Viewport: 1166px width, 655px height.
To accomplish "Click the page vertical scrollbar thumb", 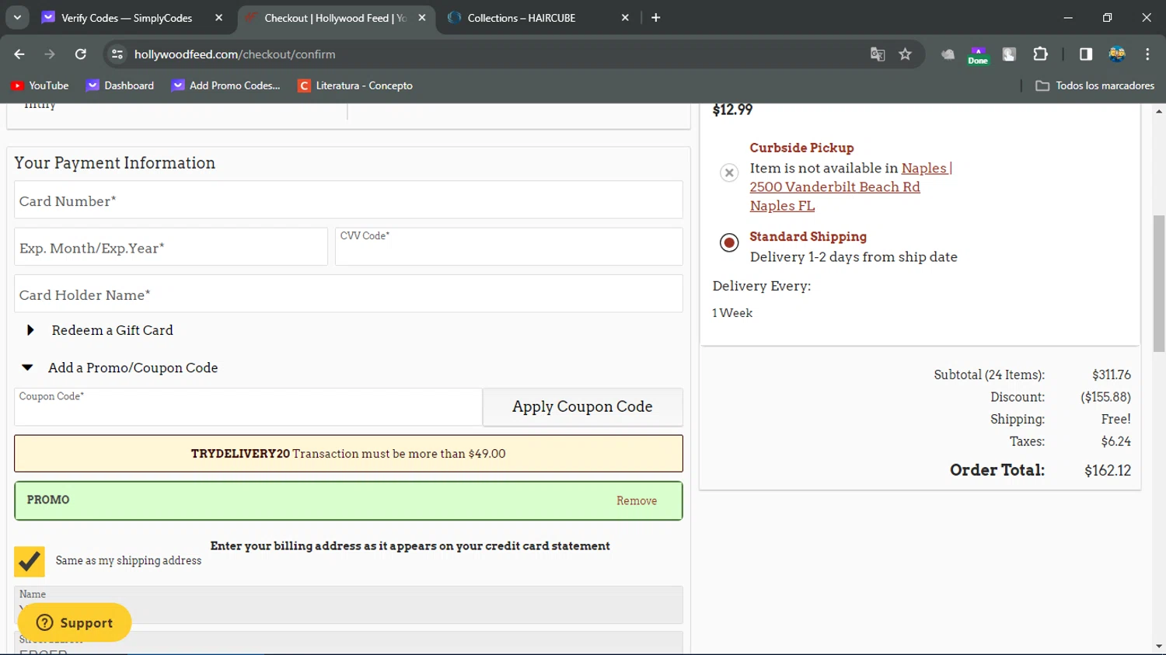I will (x=1158, y=283).
